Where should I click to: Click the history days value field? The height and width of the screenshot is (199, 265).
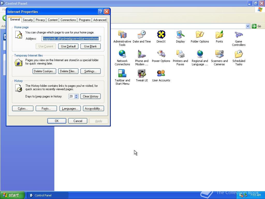click(x=71, y=96)
